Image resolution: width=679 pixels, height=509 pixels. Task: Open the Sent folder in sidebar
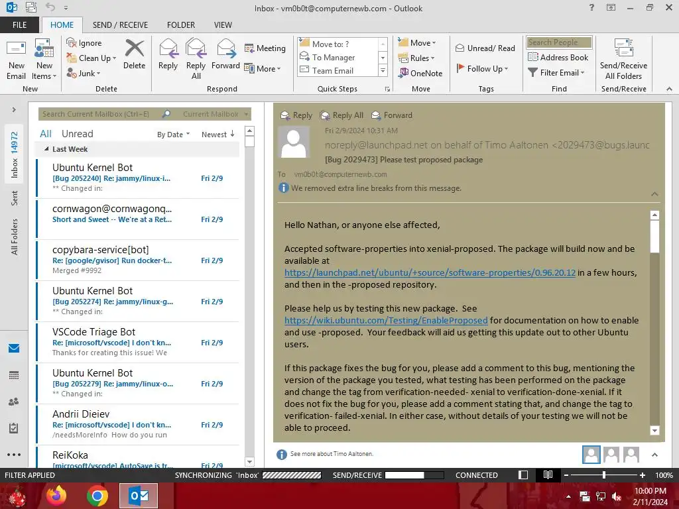[x=15, y=198]
